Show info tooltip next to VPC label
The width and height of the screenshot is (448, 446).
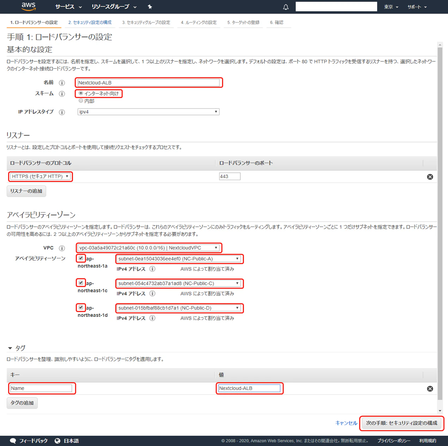[x=62, y=248]
